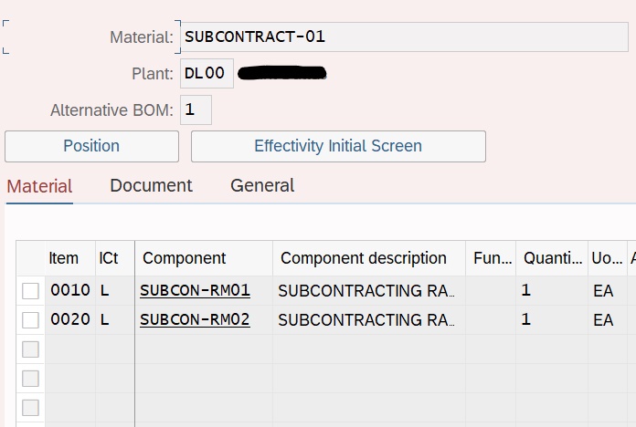The image size is (636, 427).
Task: Click the Position button
Action: 91,146
